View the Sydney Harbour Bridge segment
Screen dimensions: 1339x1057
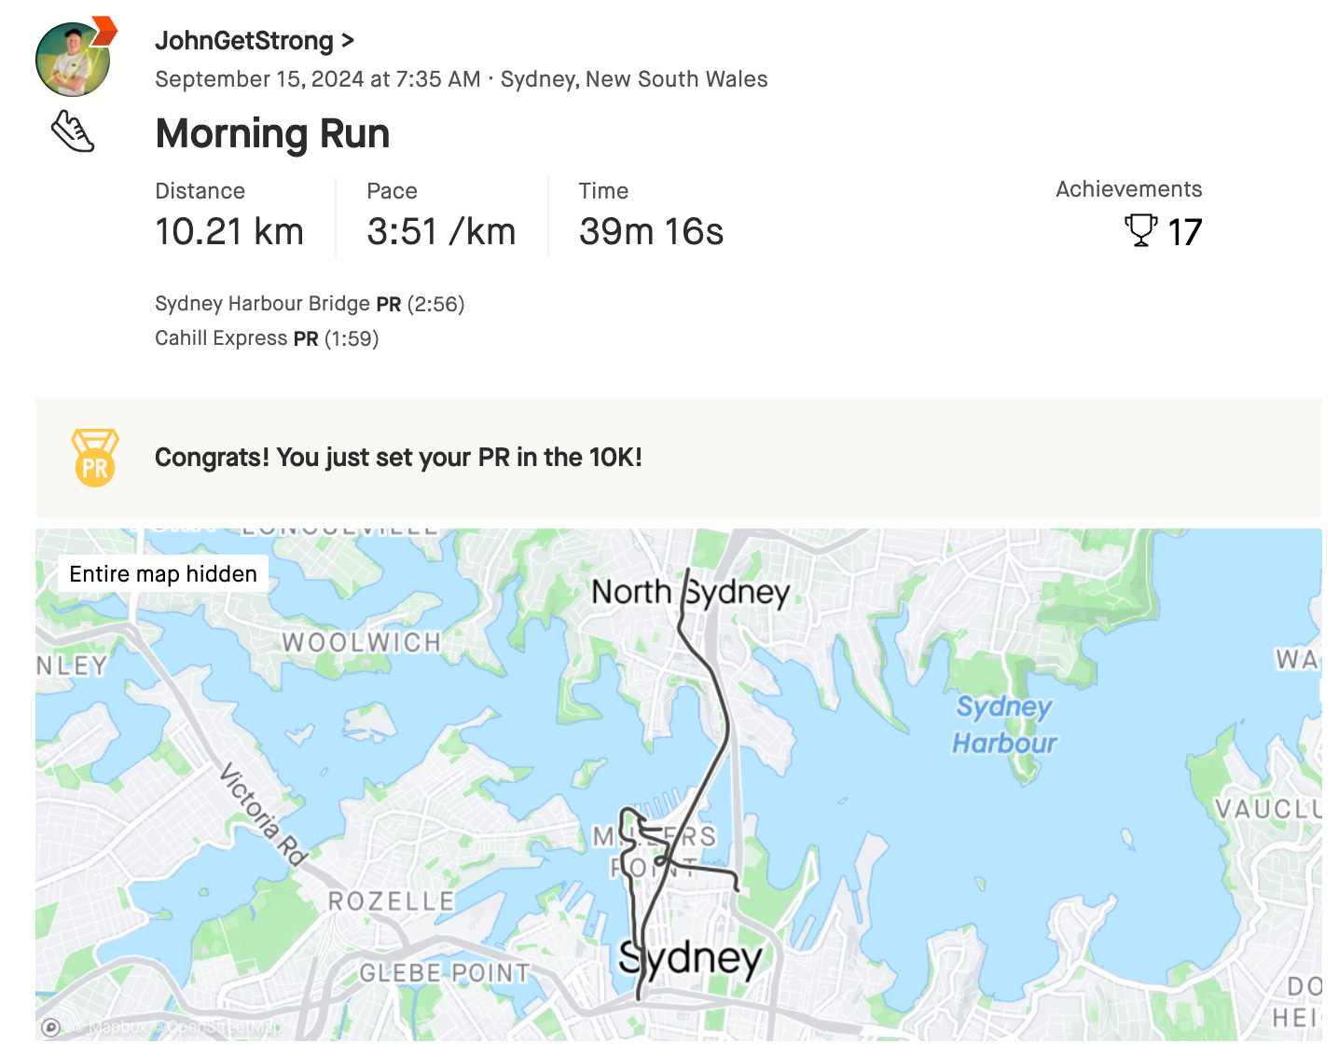pyautogui.click(x=261, y=304)
